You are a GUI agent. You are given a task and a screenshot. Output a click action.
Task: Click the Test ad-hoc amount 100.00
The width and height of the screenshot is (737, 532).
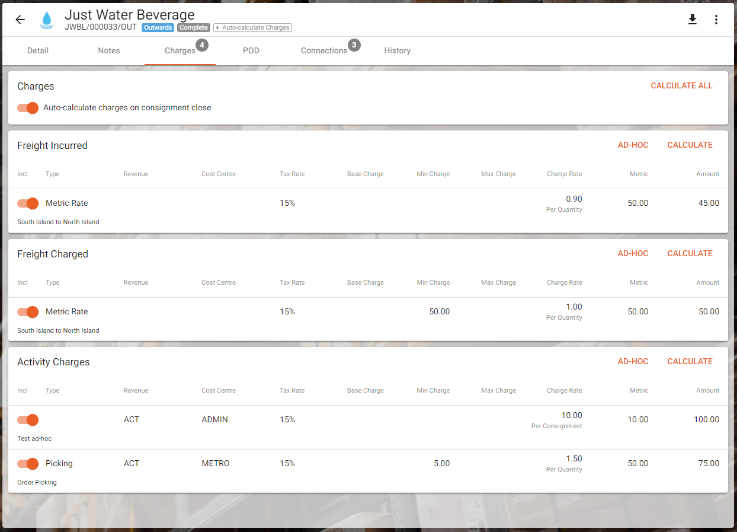click(x=707, y=419)
